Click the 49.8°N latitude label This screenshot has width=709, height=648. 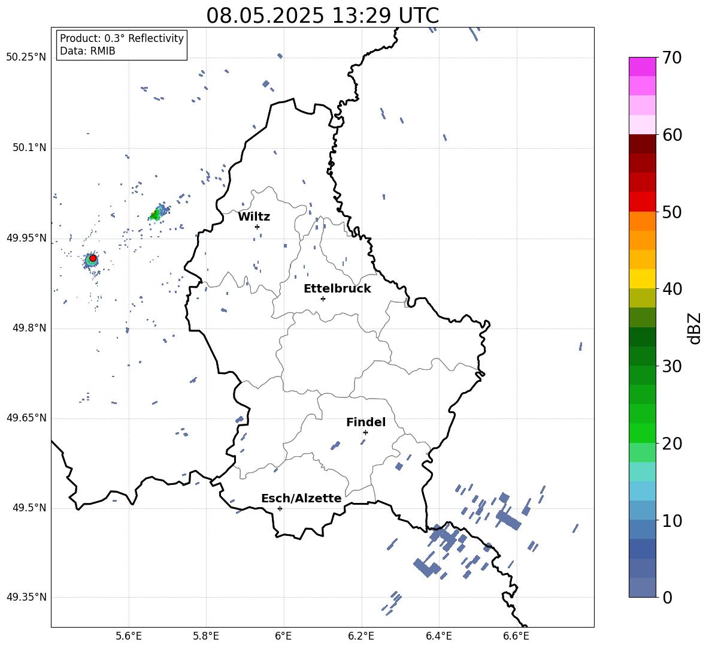(29, 328)
